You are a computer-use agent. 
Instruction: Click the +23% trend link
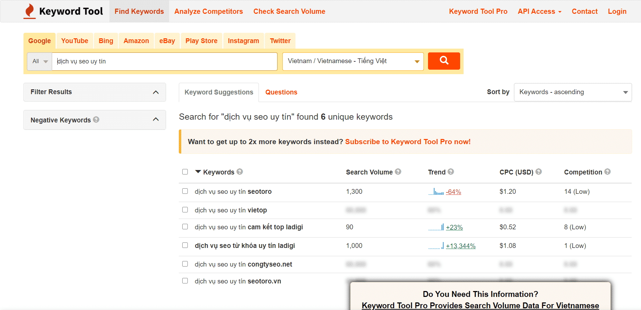coord(454,227)
